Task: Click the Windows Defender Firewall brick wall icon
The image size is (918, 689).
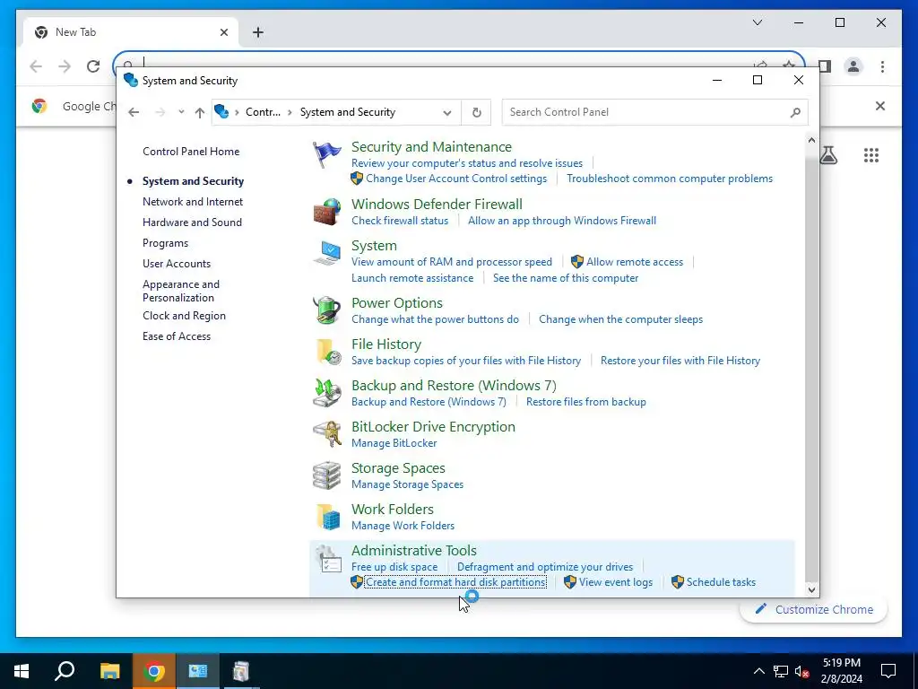Action: pyautogui.click(x=326, y=212)
